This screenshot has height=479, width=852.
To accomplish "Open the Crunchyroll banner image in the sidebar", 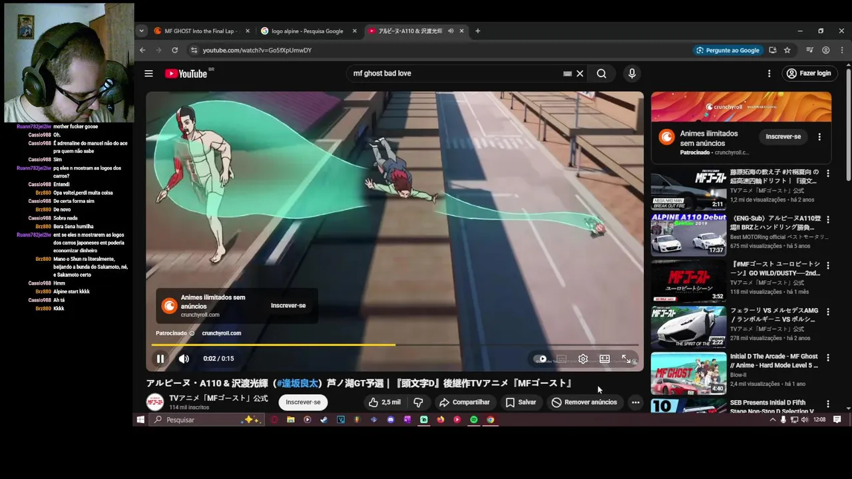I will pyautogui.click(x=741, y=107).
